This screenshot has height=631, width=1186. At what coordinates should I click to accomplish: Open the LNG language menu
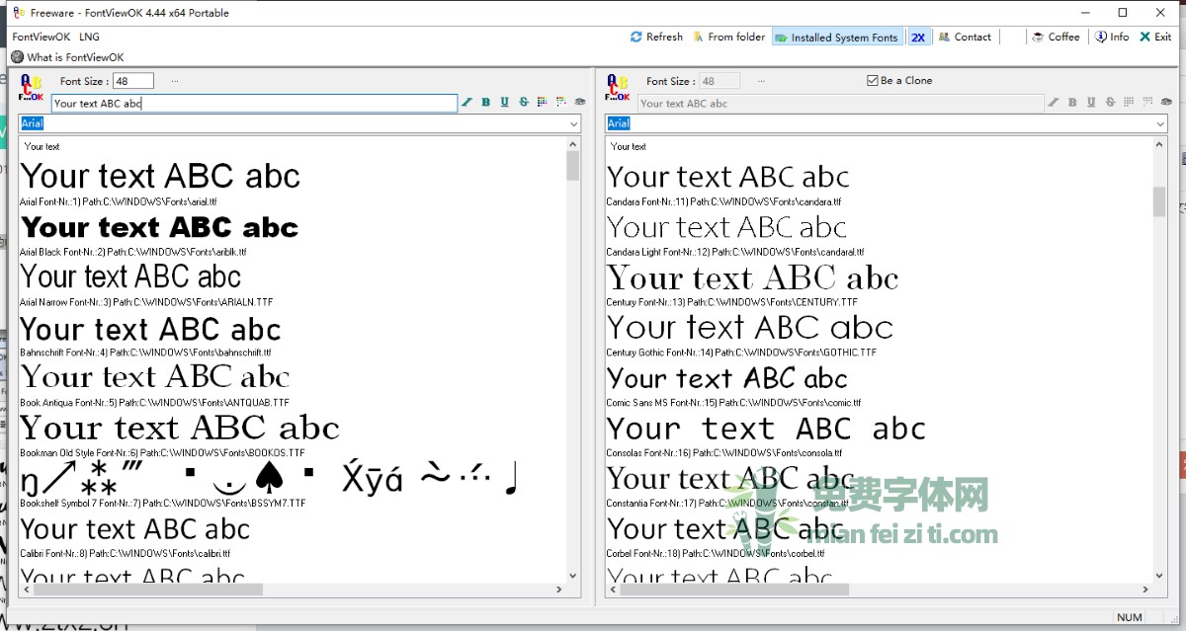pos(90,37)
